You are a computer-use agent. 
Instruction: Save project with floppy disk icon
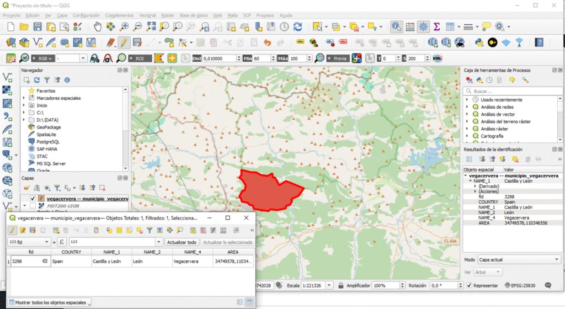tap(38, 26)
